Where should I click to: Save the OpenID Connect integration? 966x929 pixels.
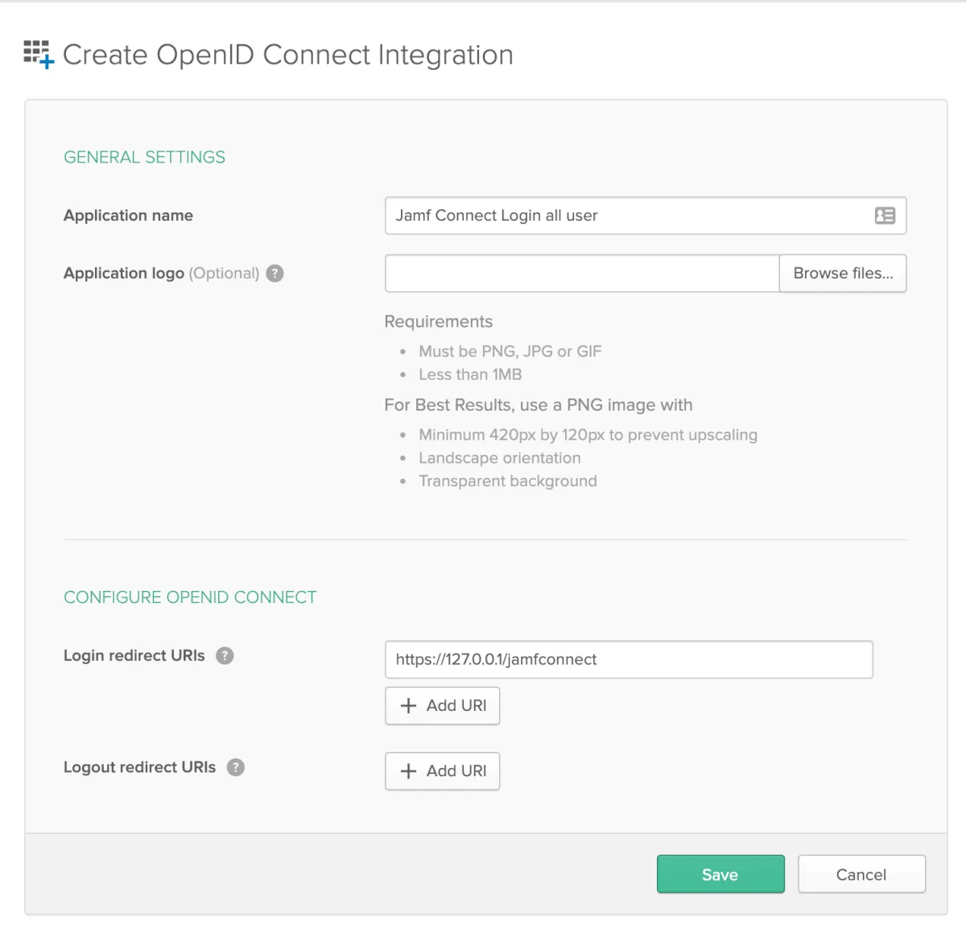[x=720, y=874]
